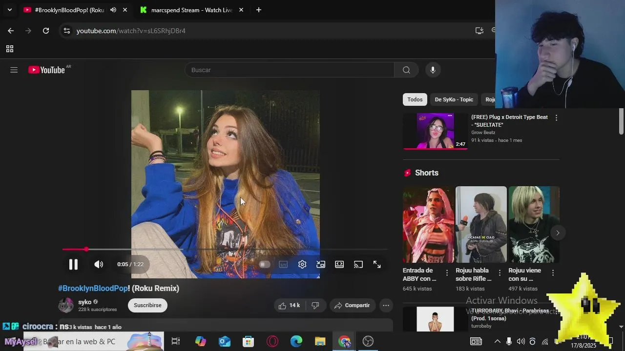This screenshot has height=351, width=625.
Task: Launch Copilot from the taskbar
Action: pyautogui.click(x=201, y=341)
